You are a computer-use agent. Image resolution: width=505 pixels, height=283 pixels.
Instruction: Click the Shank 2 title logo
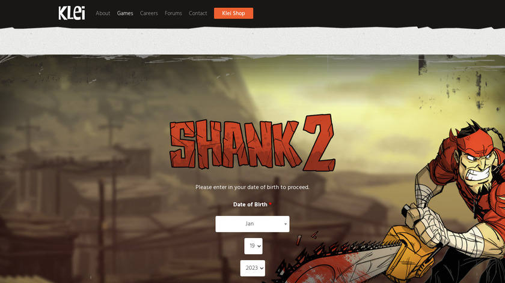252,142
